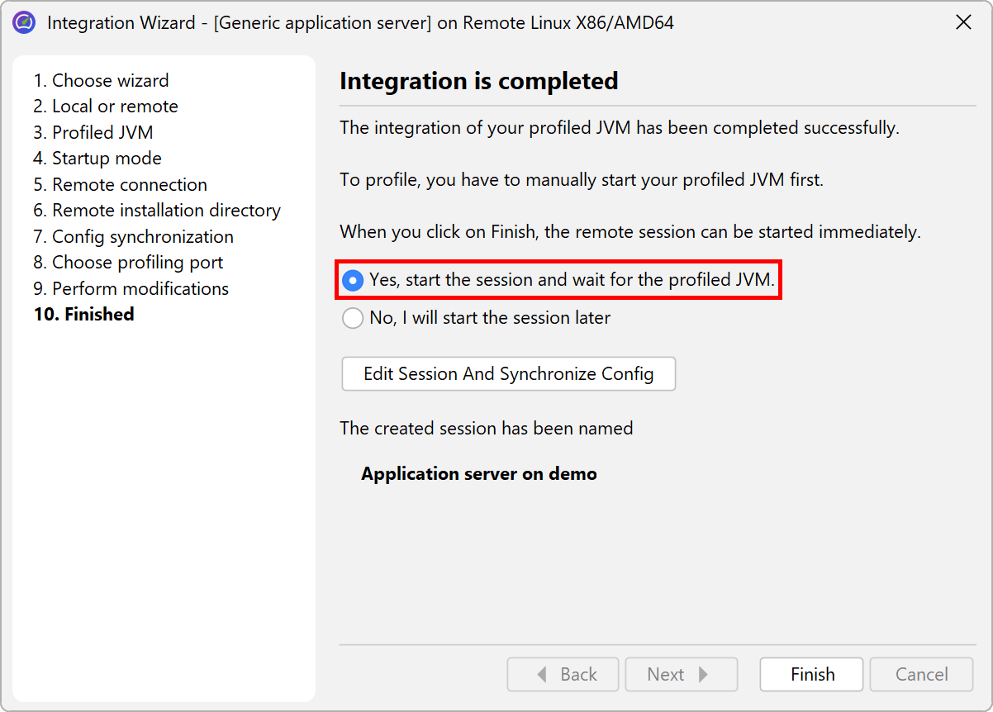Click the current step 10 Finished
993x712 pixels.
click(83, 315)
